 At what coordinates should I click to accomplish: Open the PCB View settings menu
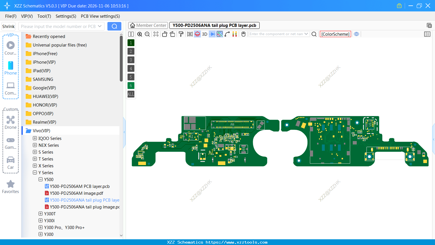pos(100,16)
